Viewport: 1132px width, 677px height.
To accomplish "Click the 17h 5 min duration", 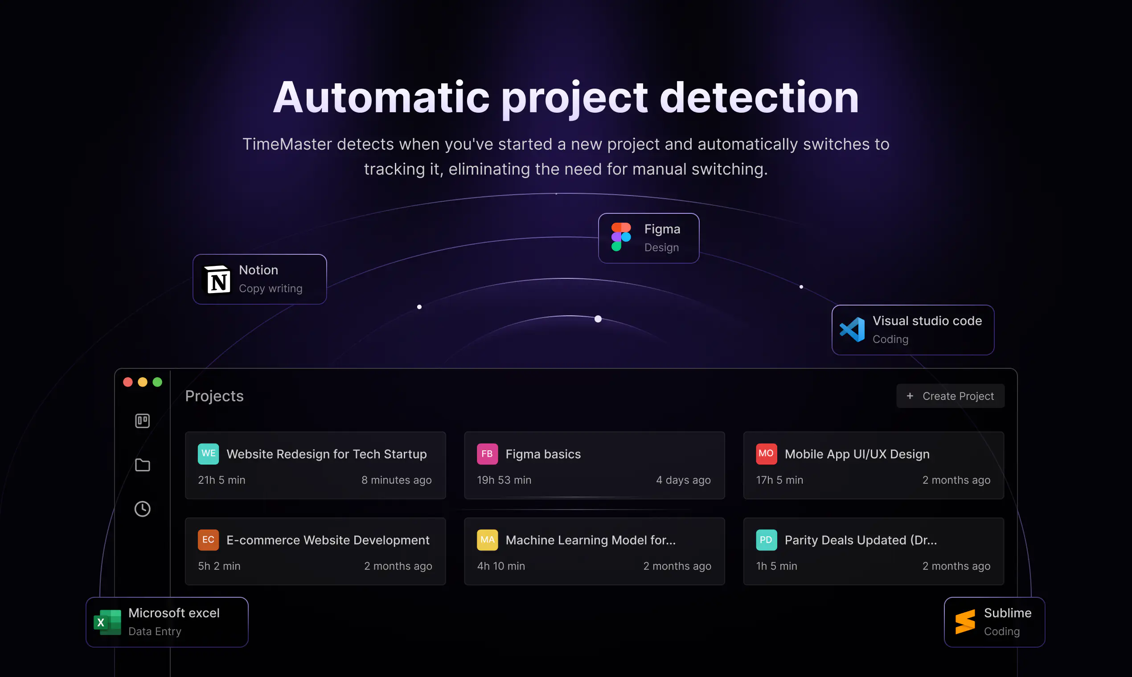I will pyautogui.click(x=779, y=480).
